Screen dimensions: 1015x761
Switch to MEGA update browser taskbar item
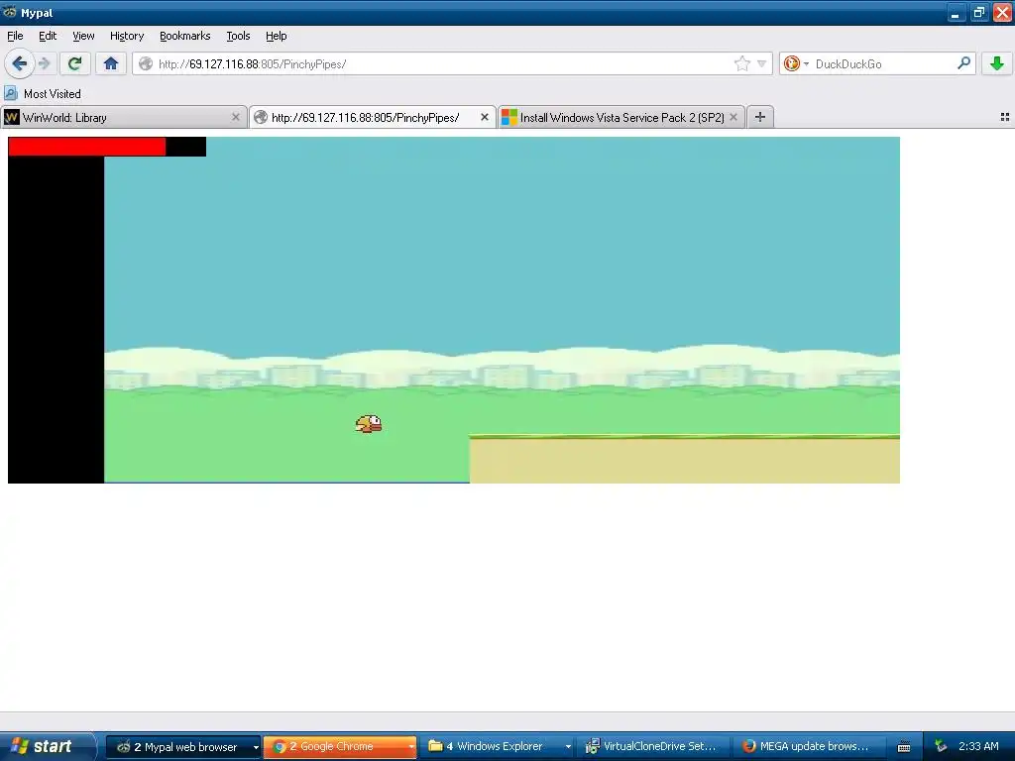coord(809,747)
